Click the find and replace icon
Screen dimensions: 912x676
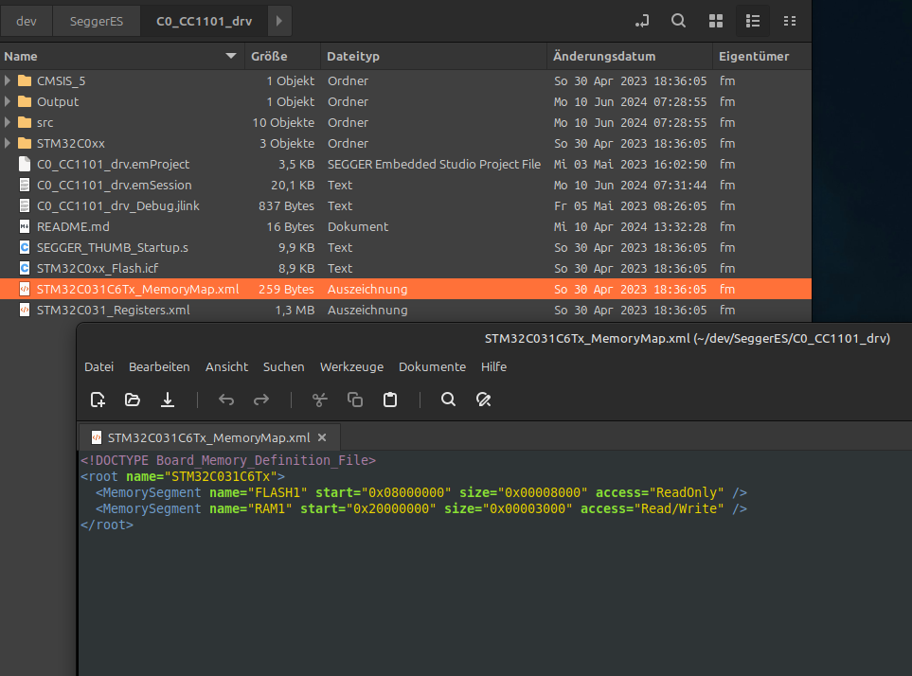(x=483, y=400)
